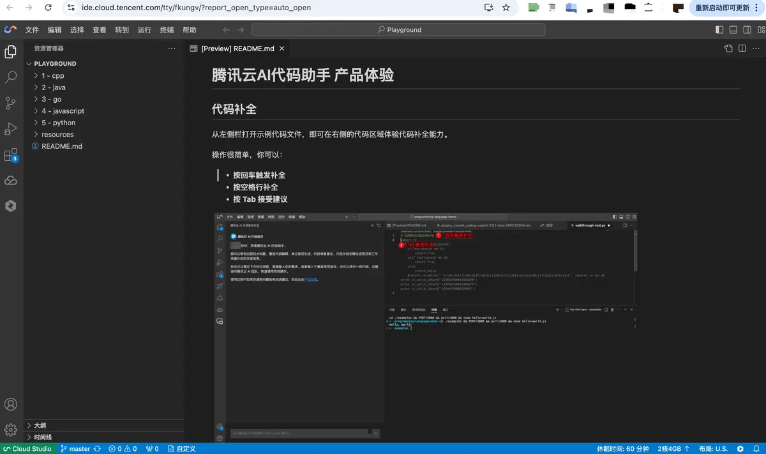Toggle bottom panel visibility
This screenshot has height=454, width=766.
[733, 30]
